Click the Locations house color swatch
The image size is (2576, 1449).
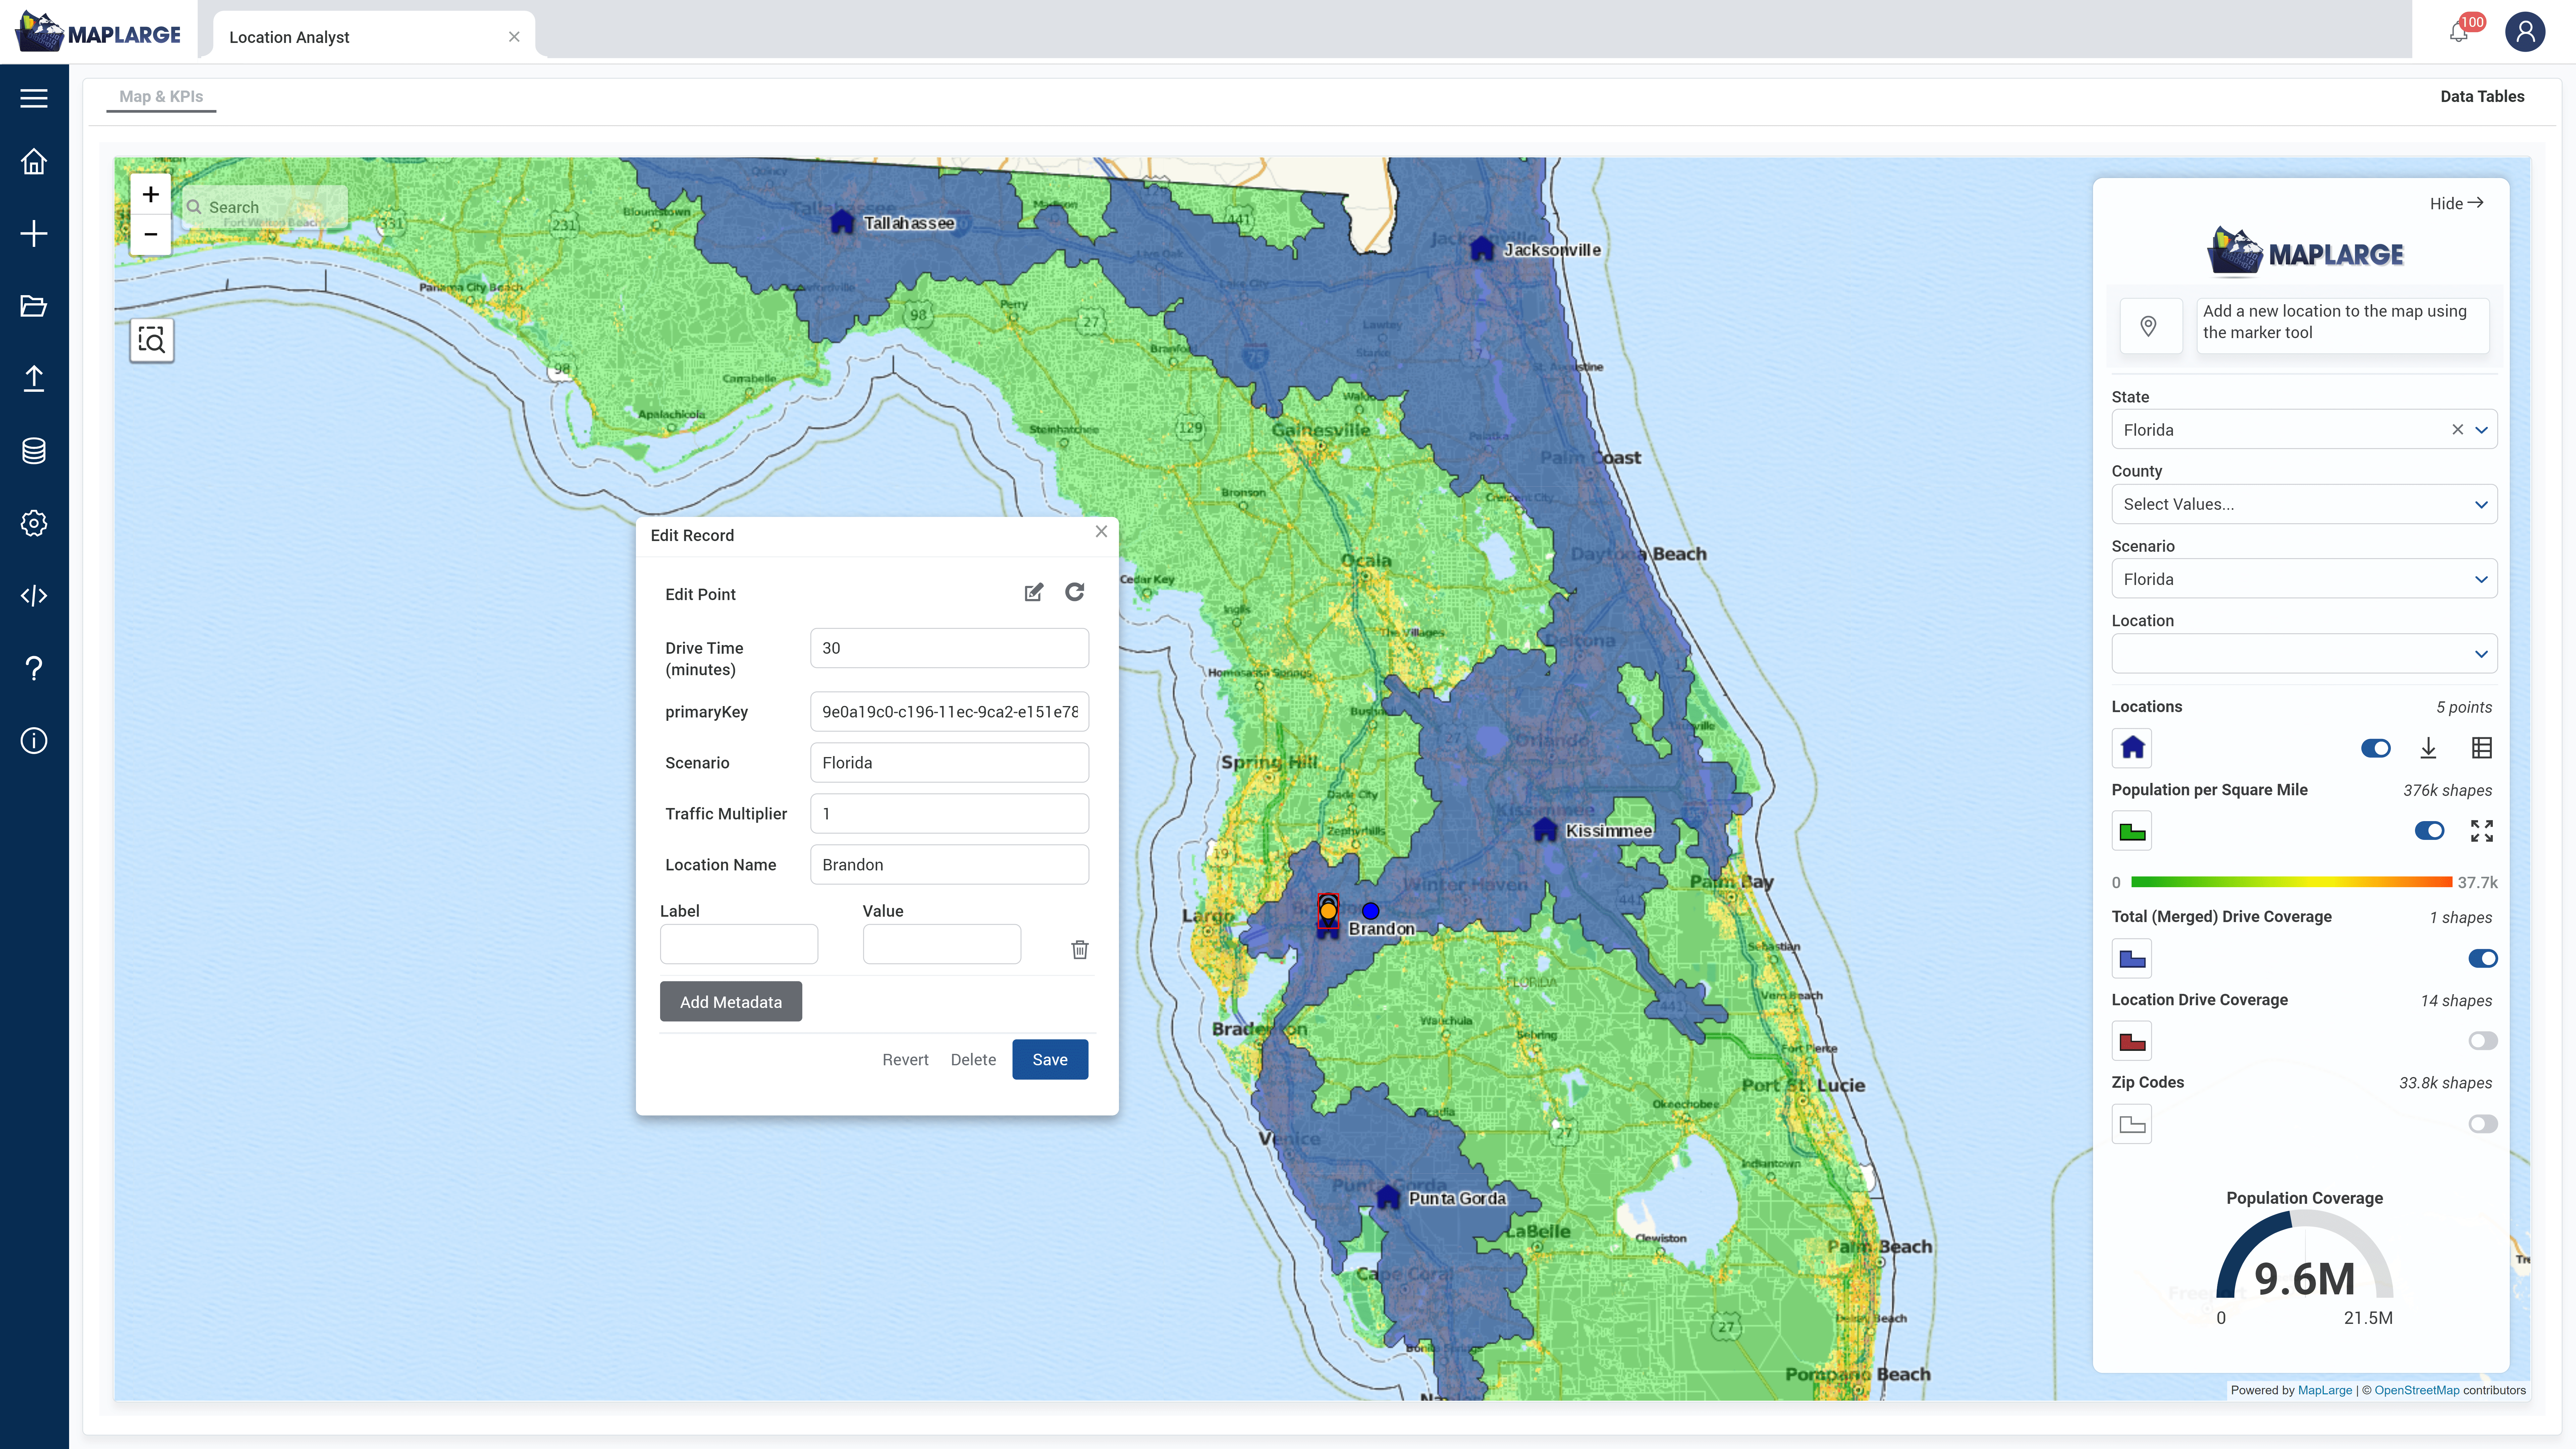(x=2132, y=748)
